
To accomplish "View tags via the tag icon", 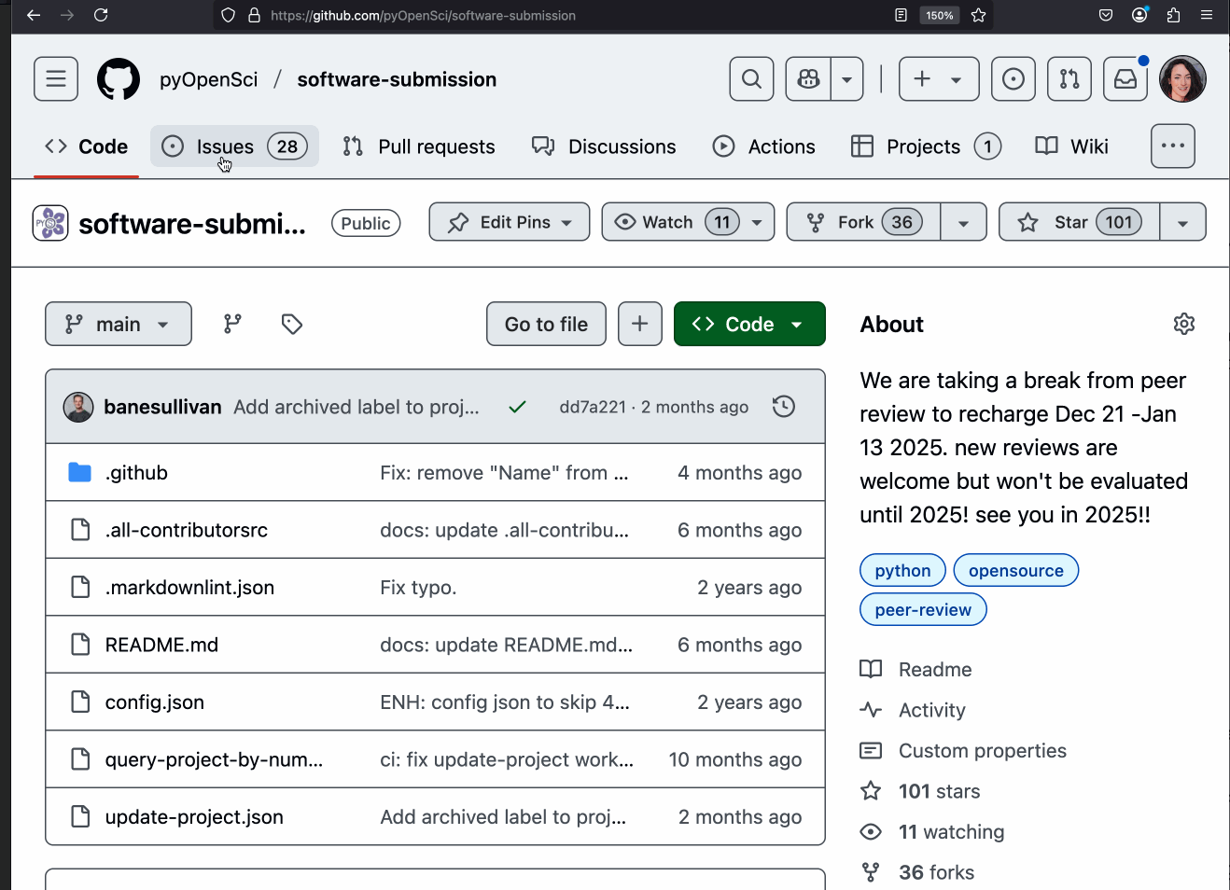I will coord(292,324).
